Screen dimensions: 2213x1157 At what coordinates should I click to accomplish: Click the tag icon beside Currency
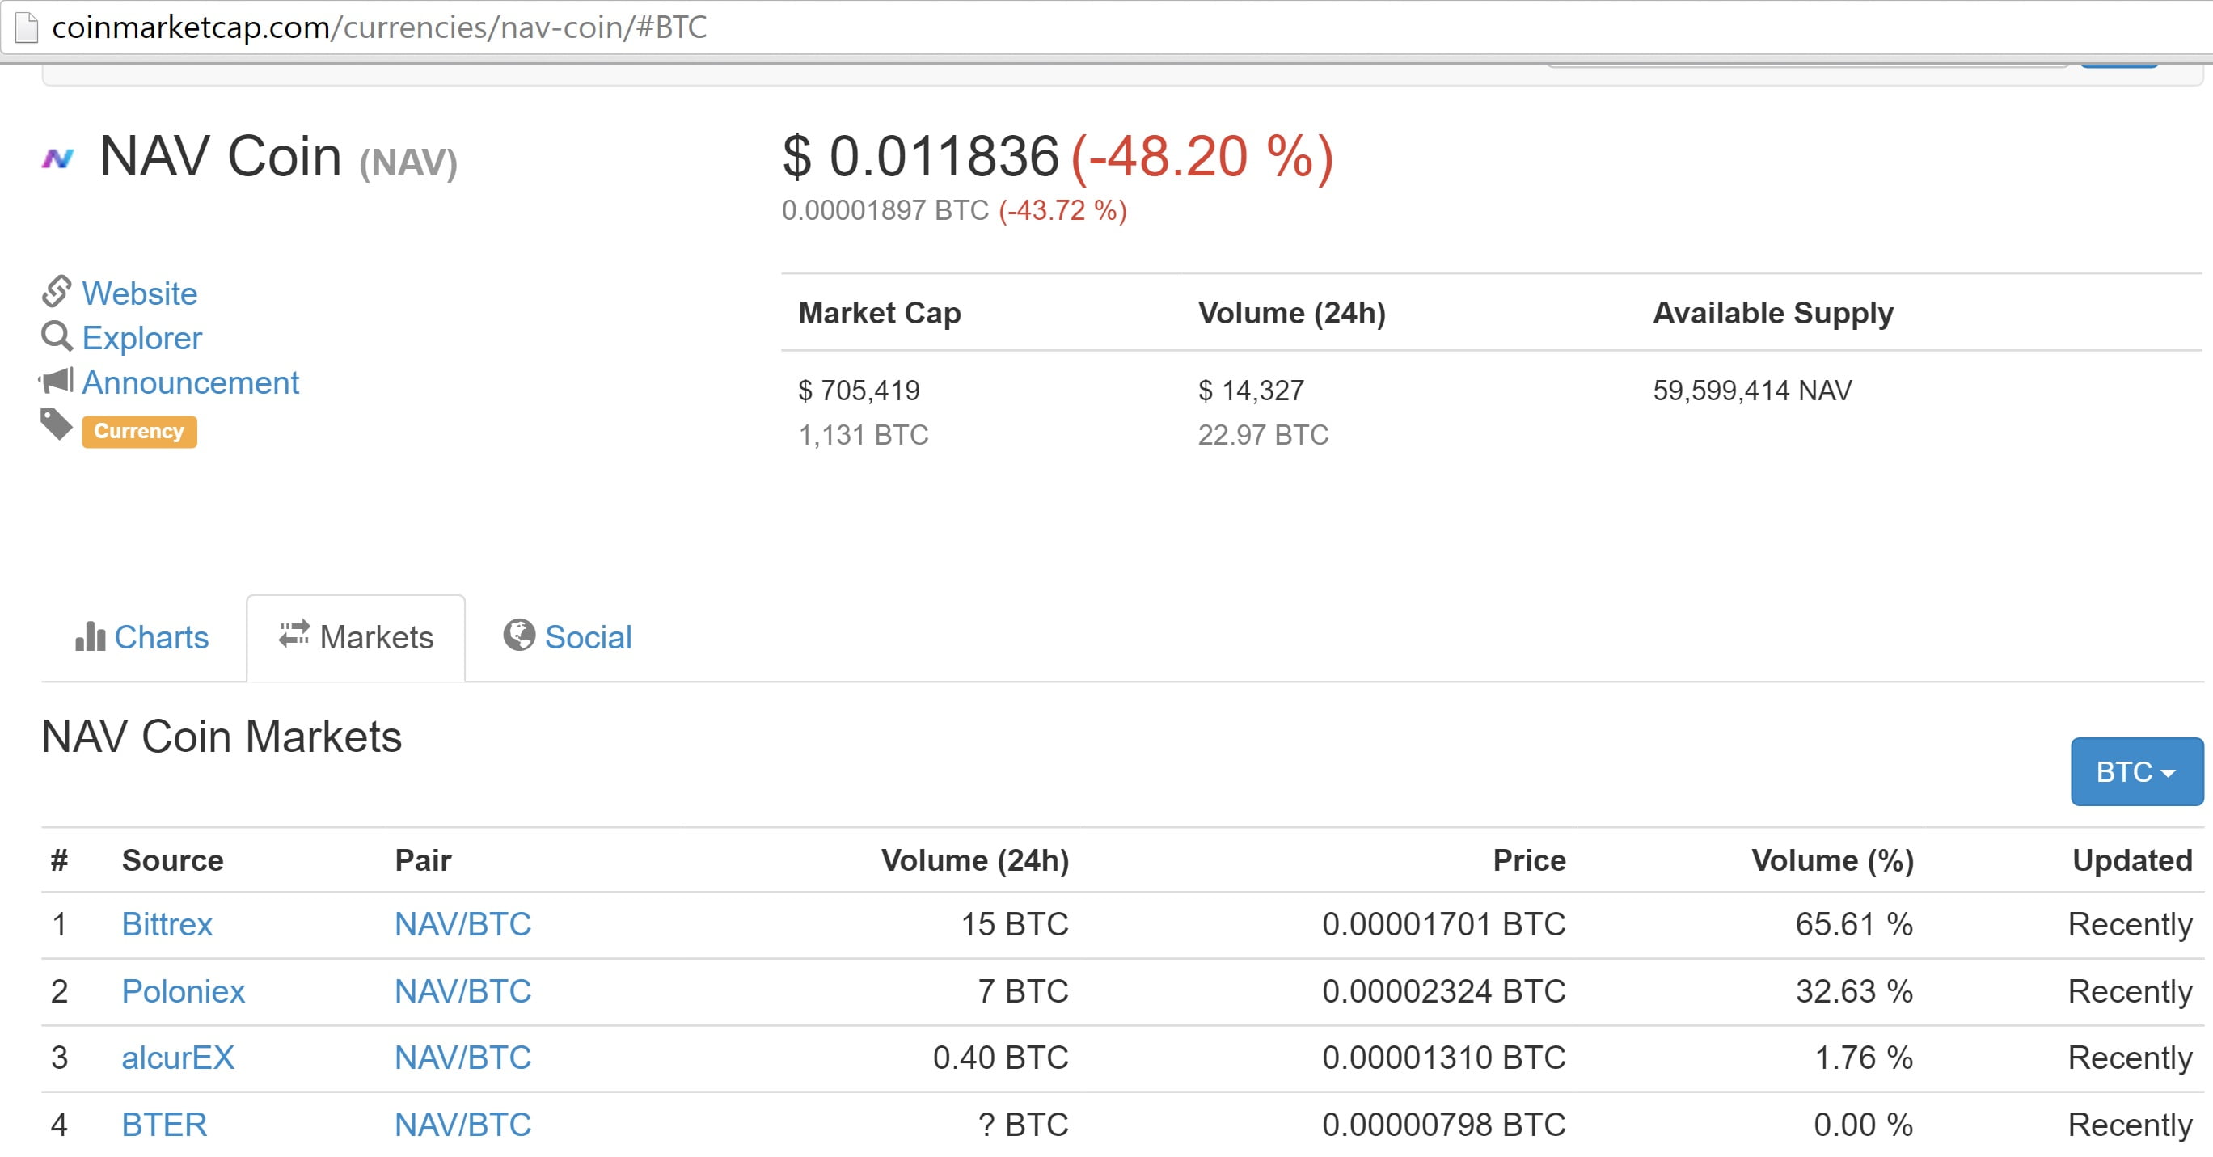click(x=57, y=424)
